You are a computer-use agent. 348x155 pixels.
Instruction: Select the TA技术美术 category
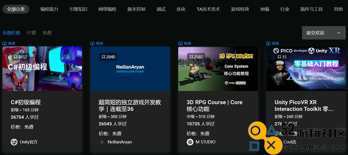pyautogui.click(x=208, y=9)
